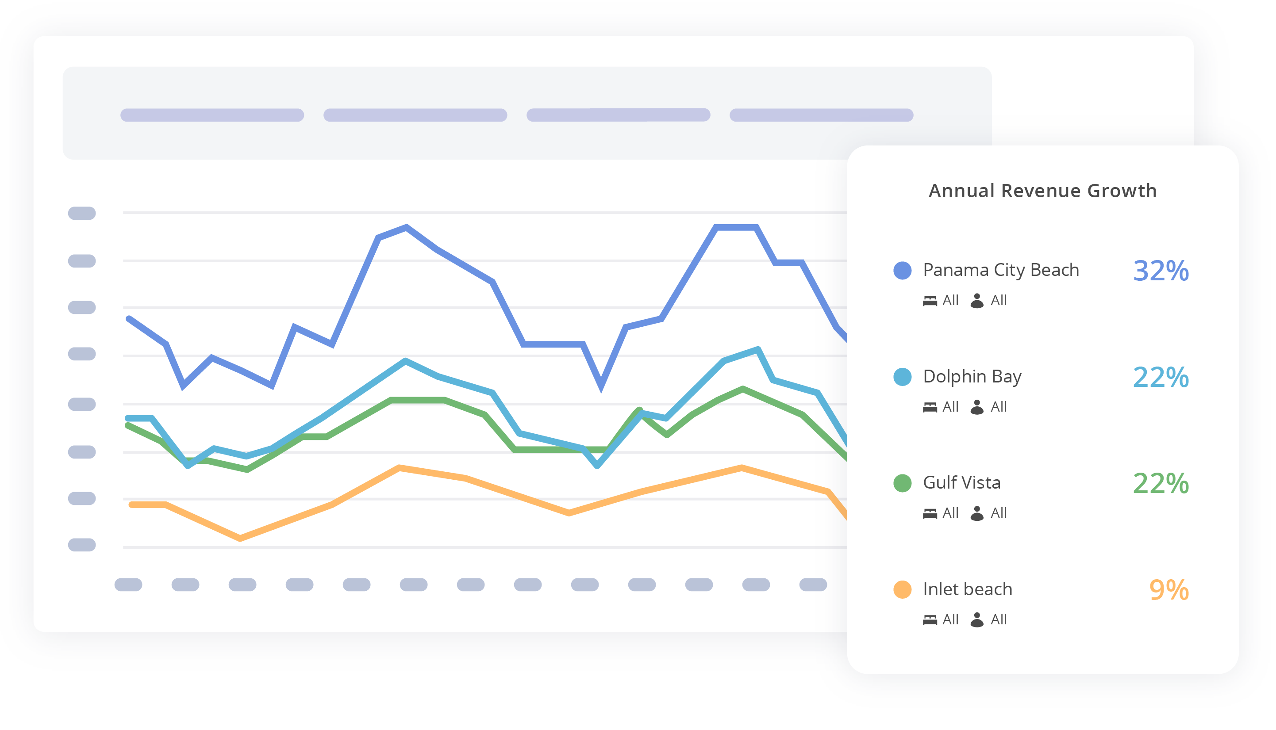Select the first placeholder tab in header bar
The width and height of the screenshot is (1276, 730).
click(212, 115)
